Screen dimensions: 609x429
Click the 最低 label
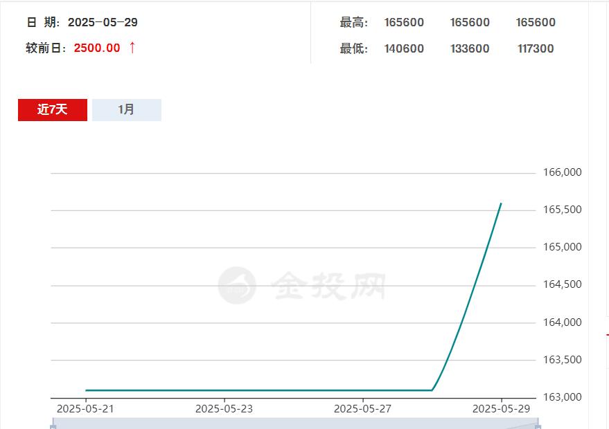[354, 48]
